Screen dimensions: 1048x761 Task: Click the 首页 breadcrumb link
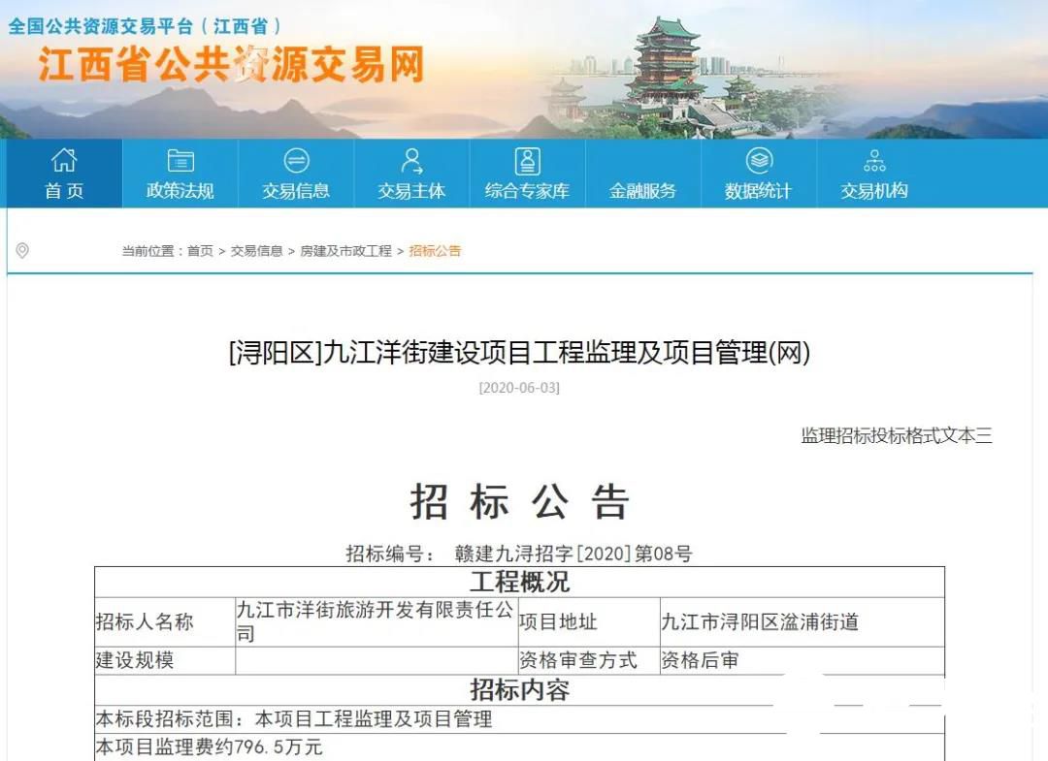coord(200,251)
